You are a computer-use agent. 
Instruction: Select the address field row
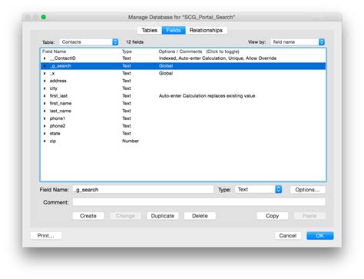[183, 81]
